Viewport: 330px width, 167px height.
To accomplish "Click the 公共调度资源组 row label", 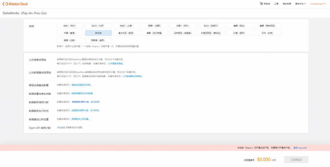I will click(37, 60).
